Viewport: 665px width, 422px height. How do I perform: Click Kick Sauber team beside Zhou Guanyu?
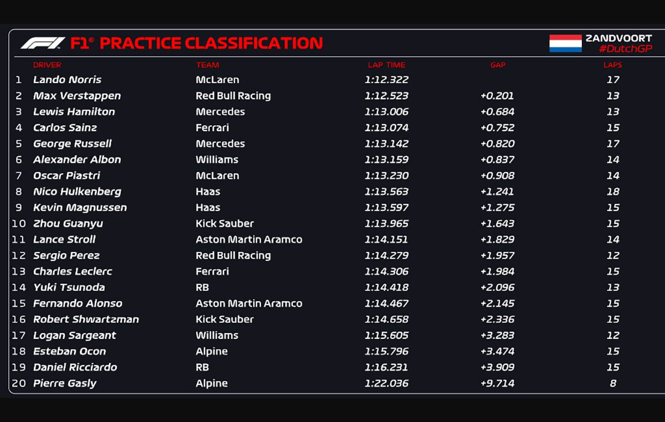tap(224, 224)
